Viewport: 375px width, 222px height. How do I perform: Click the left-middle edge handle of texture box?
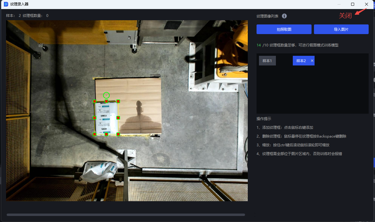95,118
